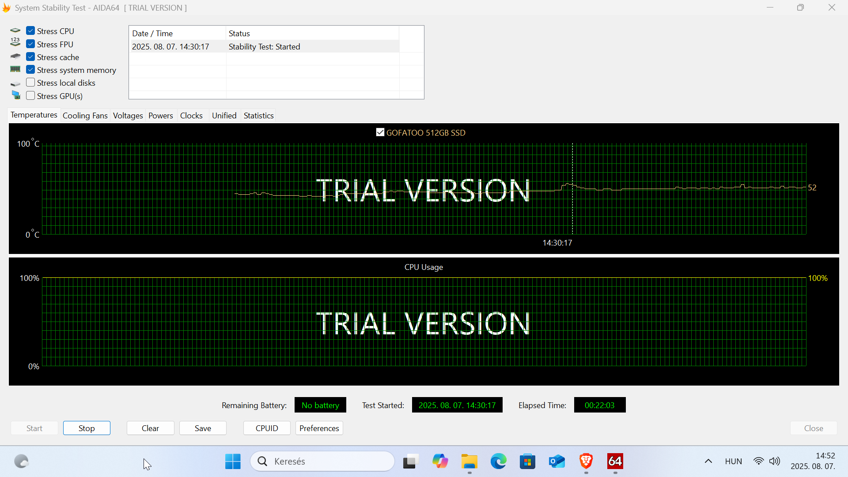Screen dimensions: 848x477
Task: Open AIDA64 icon in the taskbar
Action: [615, 462]
